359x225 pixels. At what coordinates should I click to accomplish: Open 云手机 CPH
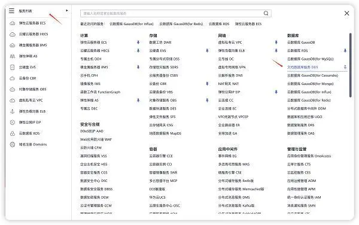point(89,75)
